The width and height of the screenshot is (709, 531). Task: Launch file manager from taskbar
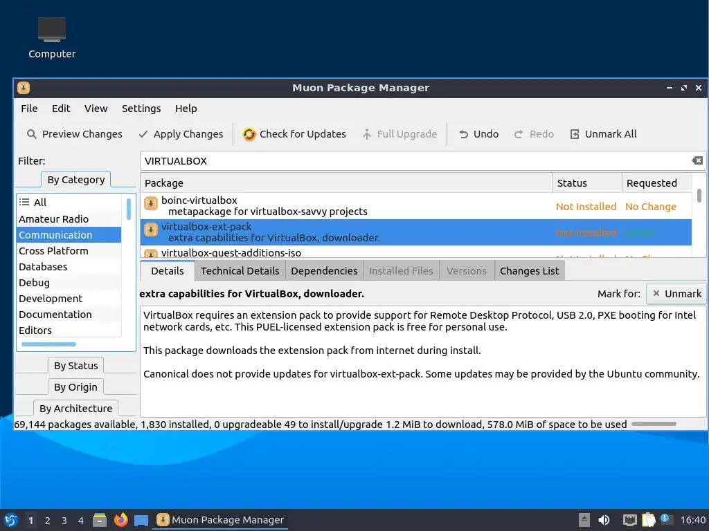pos(100,520)
